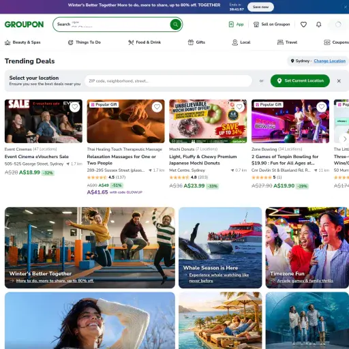This screenshot has width=349, height=349.
Task: Favorite the Thai massage deal heart
Action: click(x=157, y=107)
